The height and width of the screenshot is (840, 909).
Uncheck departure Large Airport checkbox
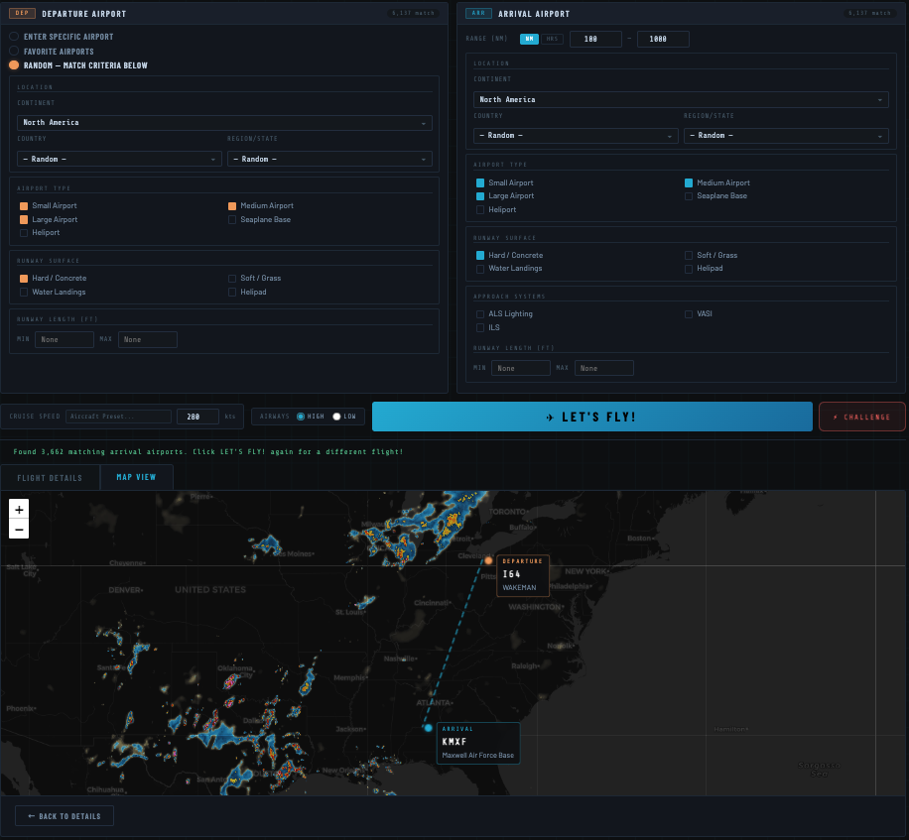coord(24,219)
